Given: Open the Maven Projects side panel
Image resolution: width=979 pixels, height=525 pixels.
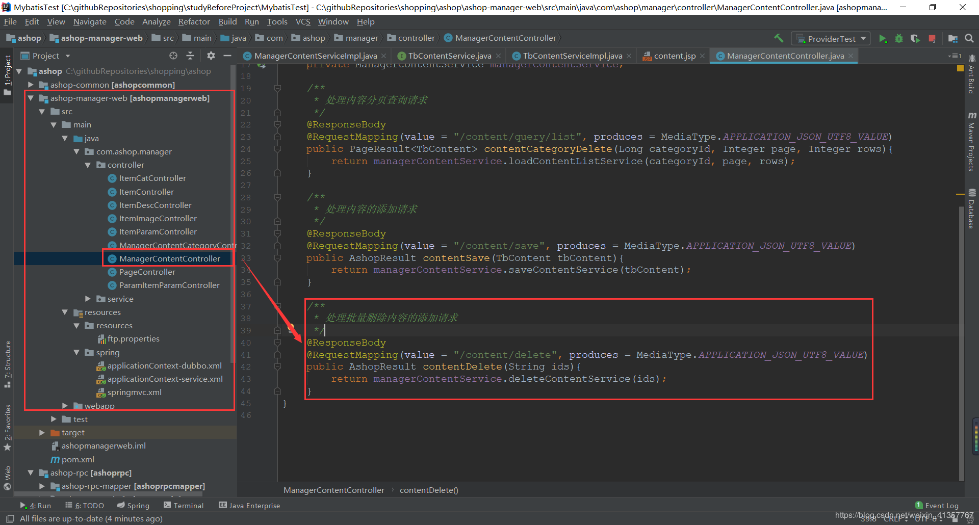Looking at the screenshot, I should tap(972, 142).
